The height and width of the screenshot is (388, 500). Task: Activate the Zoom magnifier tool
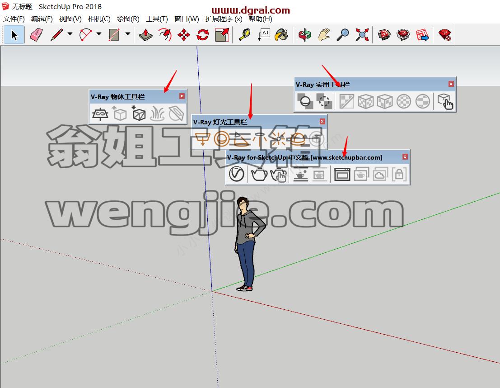tap(343, 35)
